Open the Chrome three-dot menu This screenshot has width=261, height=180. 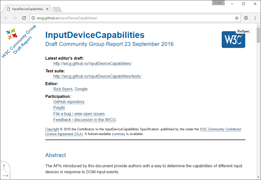point(255,18)
